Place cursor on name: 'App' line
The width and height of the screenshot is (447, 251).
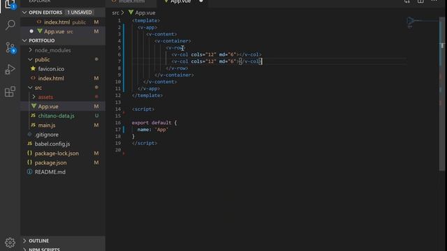(153, 130)
